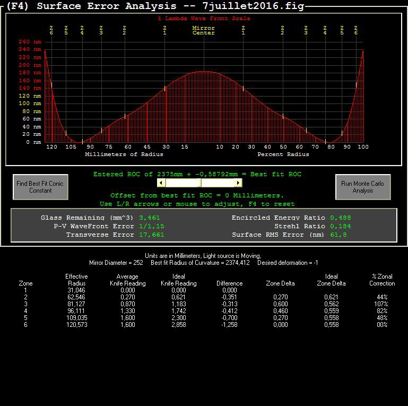Click the ROC slider left arrow
Viewport: 408px width, 406px height.
point(161,183)
